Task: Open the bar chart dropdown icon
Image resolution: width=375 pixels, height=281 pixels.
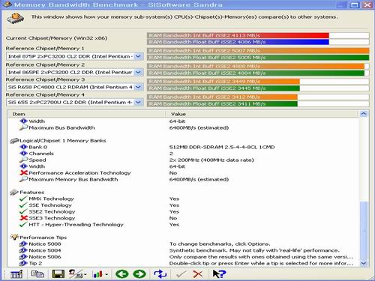Action: 100,274
